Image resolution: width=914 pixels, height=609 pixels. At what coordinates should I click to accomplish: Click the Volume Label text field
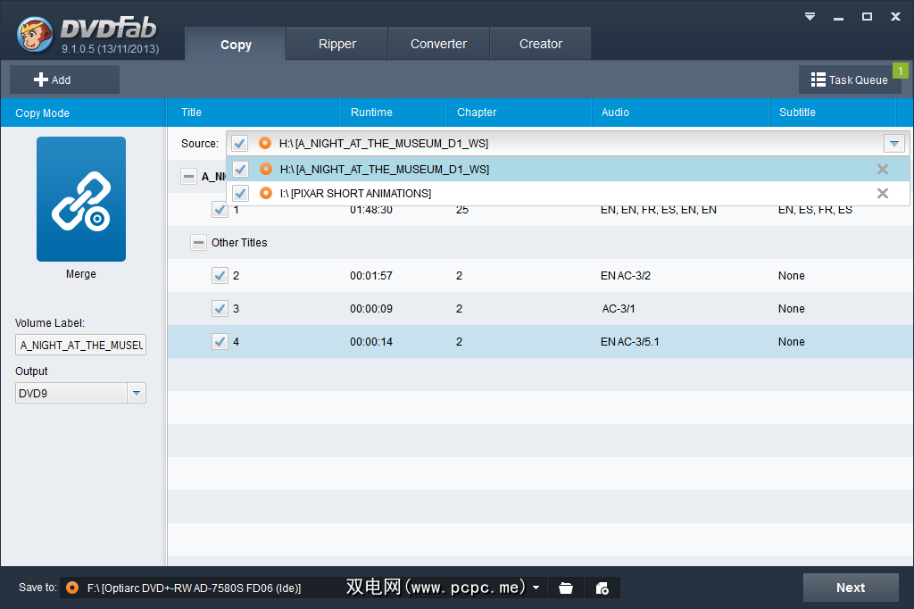tap(80, 345)
